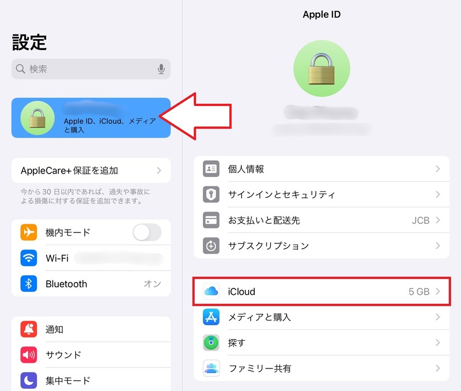Image resolution: width=461 pixels, height=391 pixels.
Task: Click the Bluetooth icon
Action: pyautogui.click(x=28, y=284)
